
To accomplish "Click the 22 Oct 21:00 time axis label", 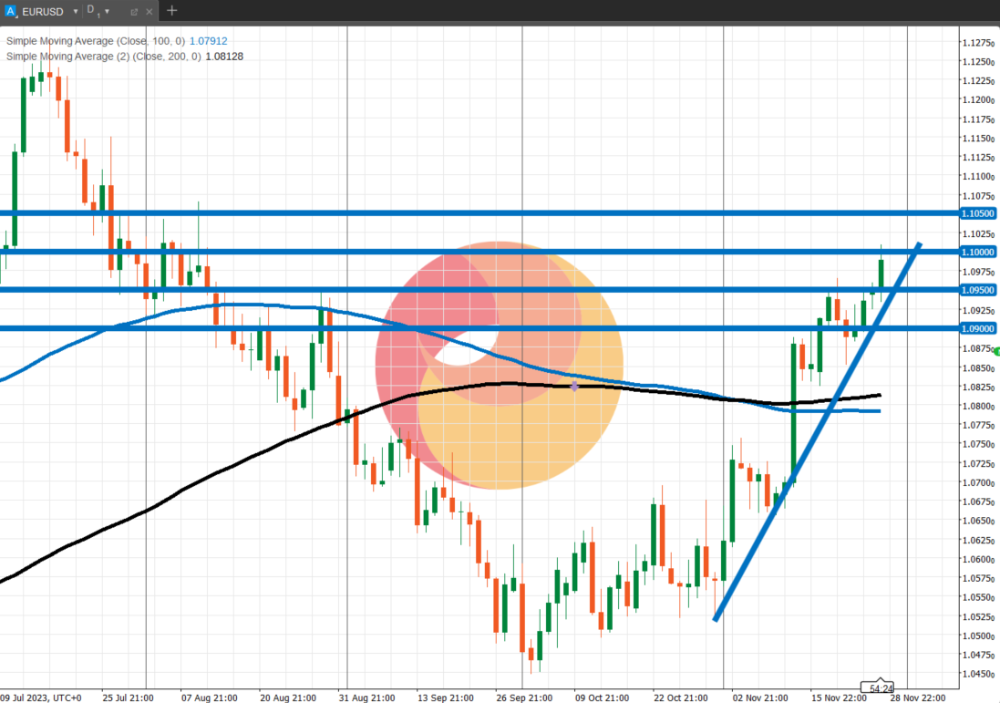I will click(x=680, y=698).
